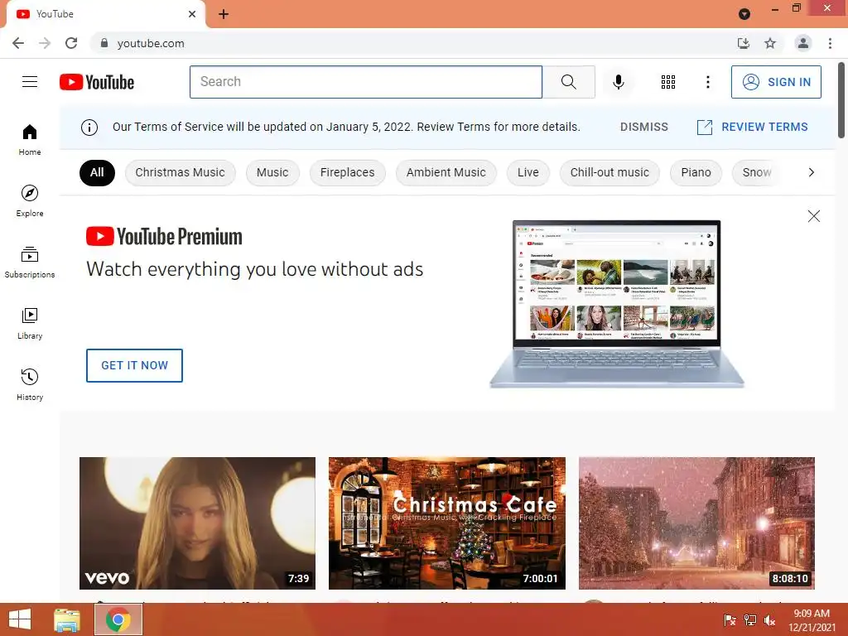Screen dimensions: 848x636
Task: Select the Chill-out music chip
Action: tap(609, 172)
